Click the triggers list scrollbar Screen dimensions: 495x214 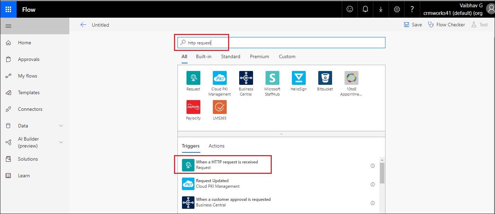(x=382, y=173)
